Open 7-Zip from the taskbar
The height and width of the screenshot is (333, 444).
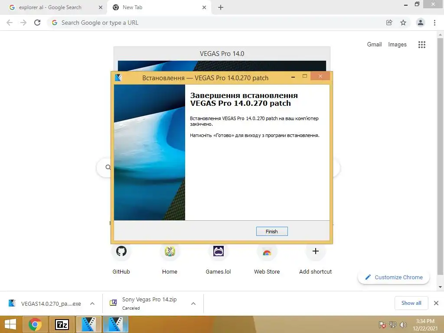click(x=62, y=324)
